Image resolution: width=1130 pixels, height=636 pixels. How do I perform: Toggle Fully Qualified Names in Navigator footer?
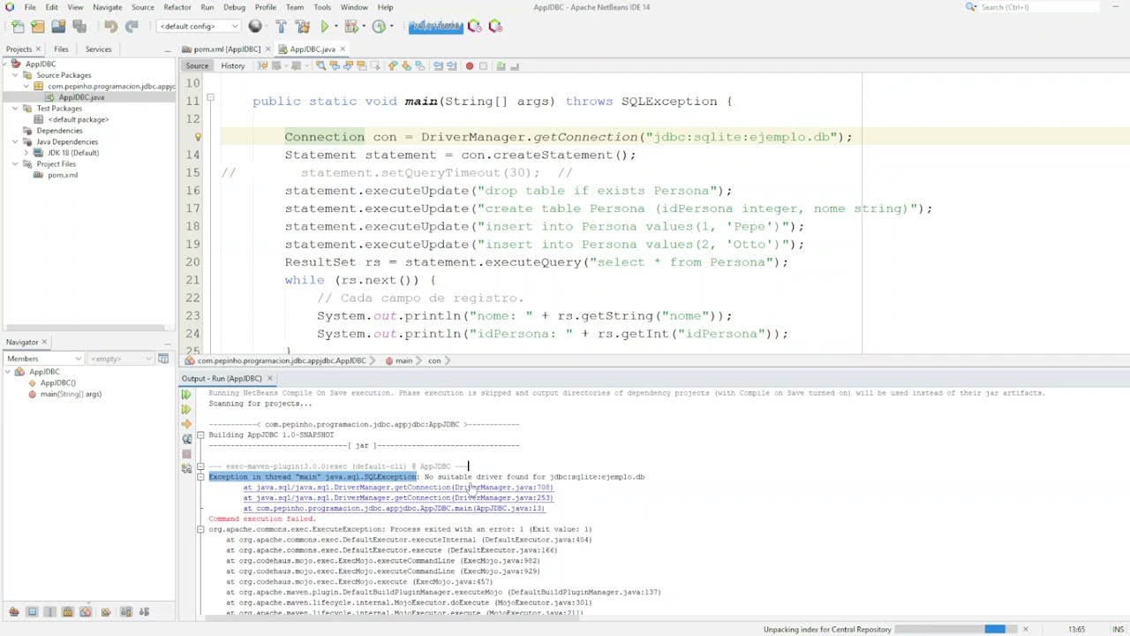(x=106, y=612)
